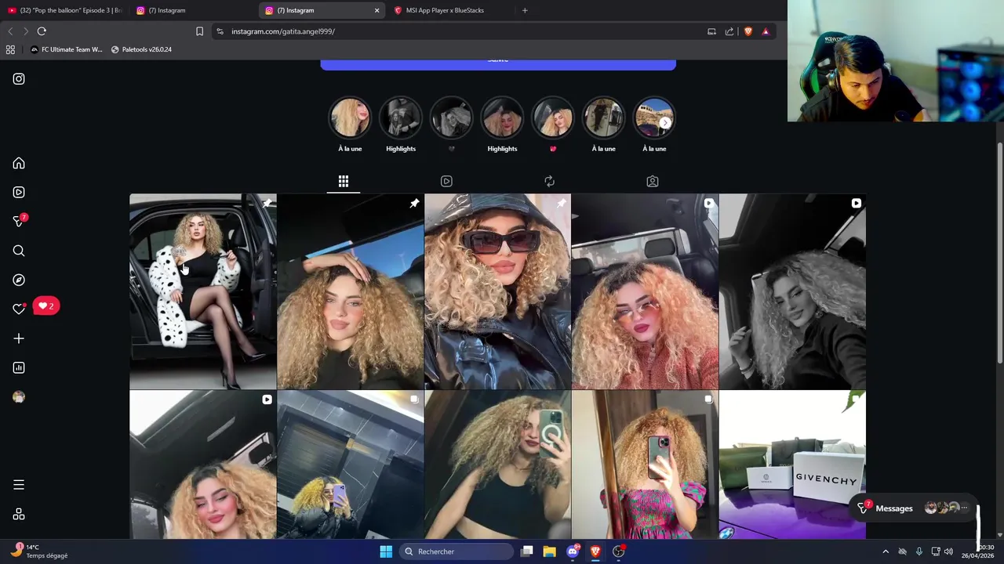
Task: Open the second 'À la une' story highlight
Action: (x=603, y=118)
